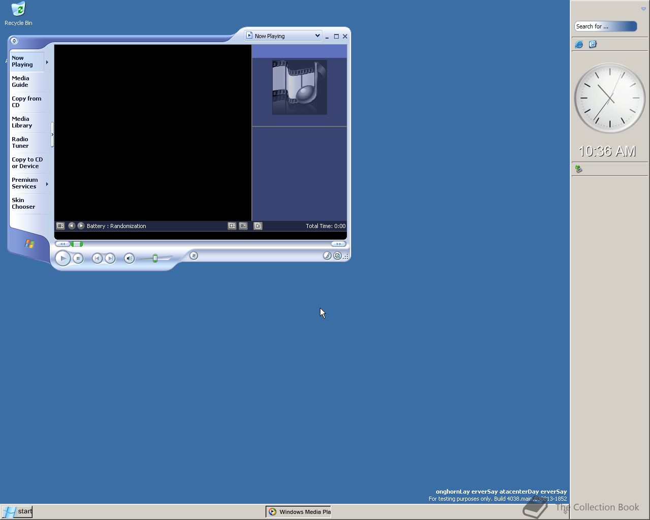Viewport: 650px width, 520px height.
Task: Click the Battery : Randomization label
Action: click(116, 226)
